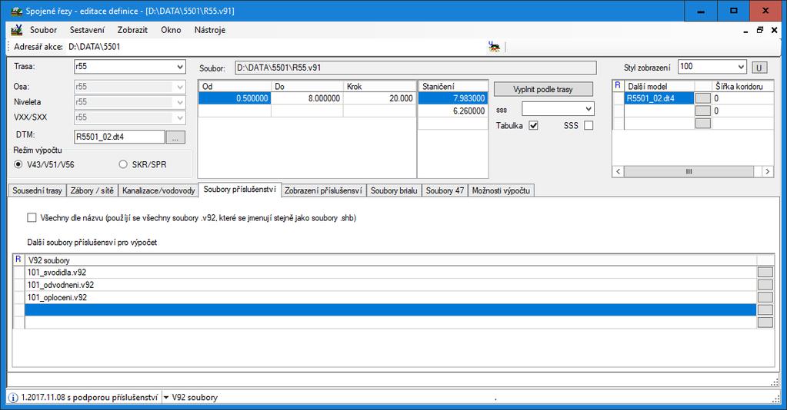Click the Soubor path field

[415, 68]
